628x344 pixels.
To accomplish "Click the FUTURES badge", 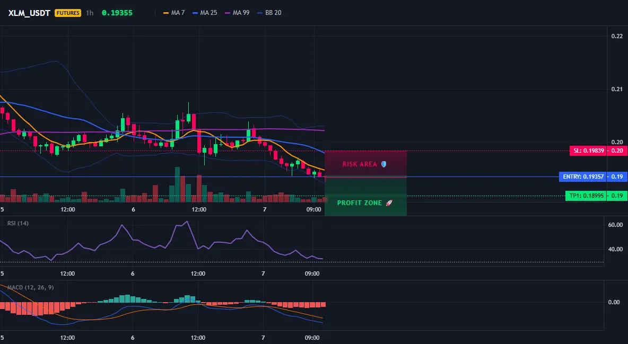I will (68, 13).
